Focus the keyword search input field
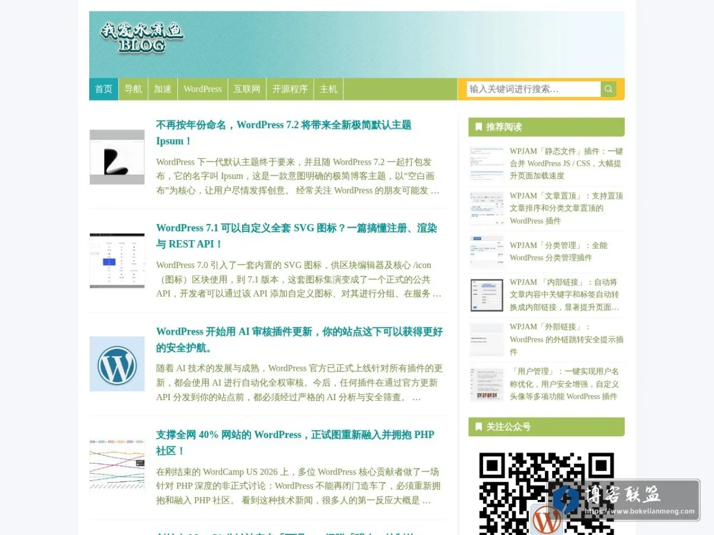Viewport: 714px width, 535px height. coord(534,89)
